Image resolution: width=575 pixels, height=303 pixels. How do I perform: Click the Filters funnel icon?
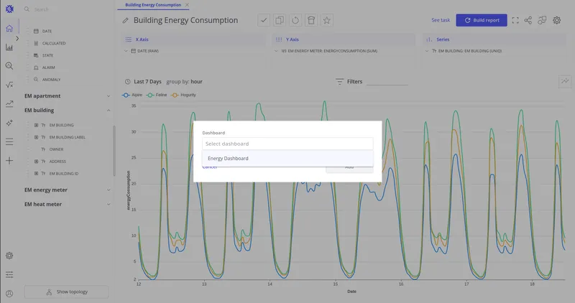tap(339, 82)
